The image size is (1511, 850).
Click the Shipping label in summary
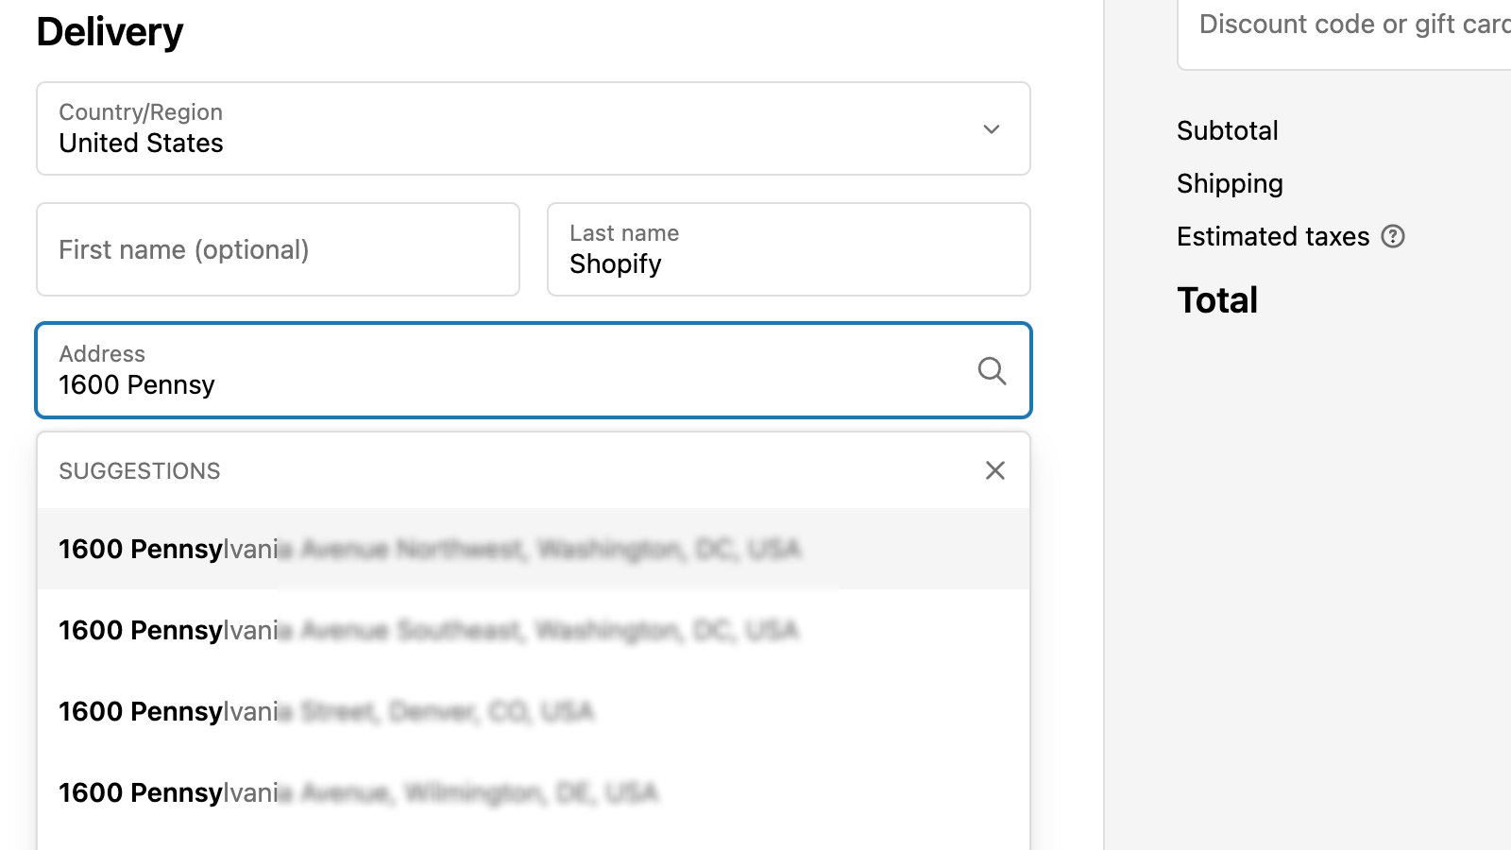1230,183
